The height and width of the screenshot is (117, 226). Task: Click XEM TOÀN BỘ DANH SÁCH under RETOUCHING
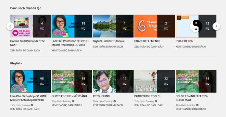[x=108, y=105]
